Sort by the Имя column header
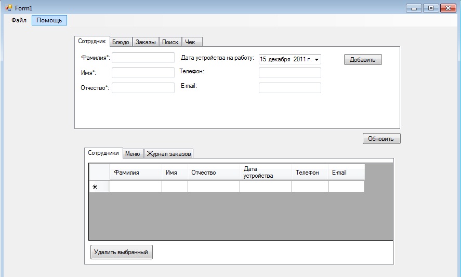Screen dimensions: 461x277 [175, 173]
